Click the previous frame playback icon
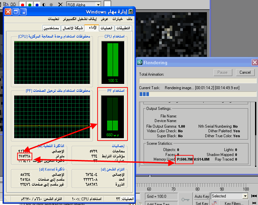The height and width of the screenshot is (205, 258). click(x=254, y=203)
